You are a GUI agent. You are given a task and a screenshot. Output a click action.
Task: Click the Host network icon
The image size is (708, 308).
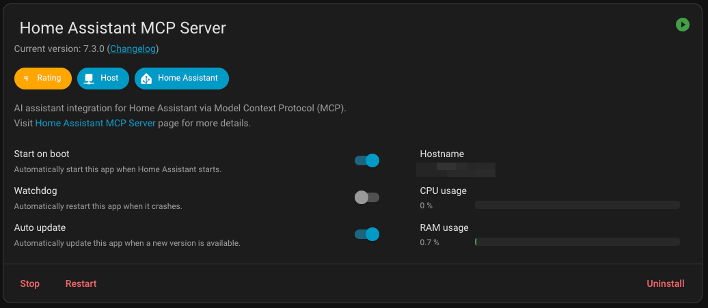[x=90, y=79]
